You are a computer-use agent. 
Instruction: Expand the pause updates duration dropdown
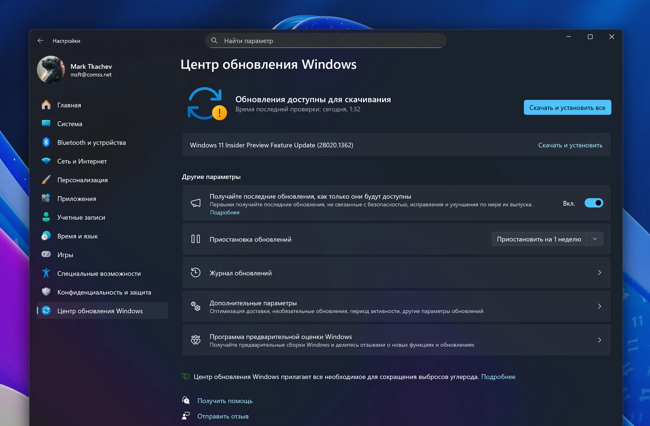pyautogui.click(x=595, y=239)
